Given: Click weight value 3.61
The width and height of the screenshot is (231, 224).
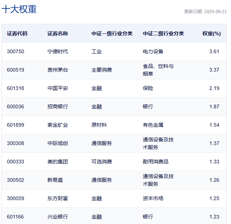Looking at the screenshot, I should coord(214,51).
